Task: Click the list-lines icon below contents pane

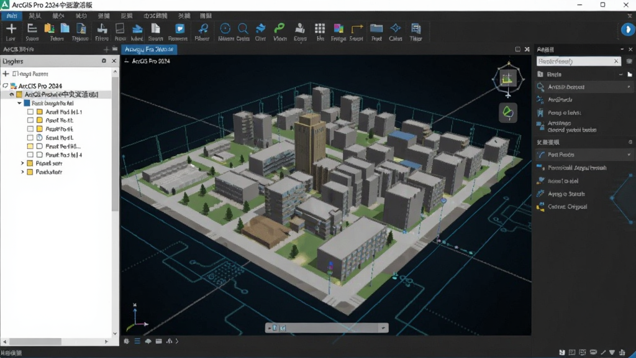Action: tap(137, 341)
